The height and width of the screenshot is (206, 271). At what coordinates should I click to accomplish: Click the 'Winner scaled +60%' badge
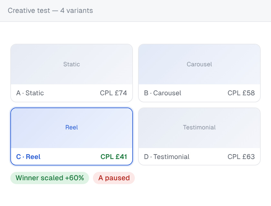coord(50,178)
